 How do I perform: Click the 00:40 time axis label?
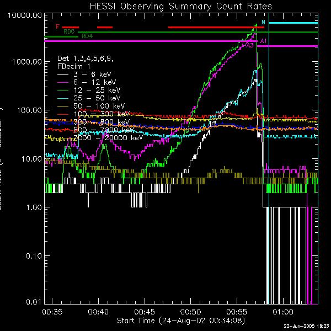(x=98, y=312)
